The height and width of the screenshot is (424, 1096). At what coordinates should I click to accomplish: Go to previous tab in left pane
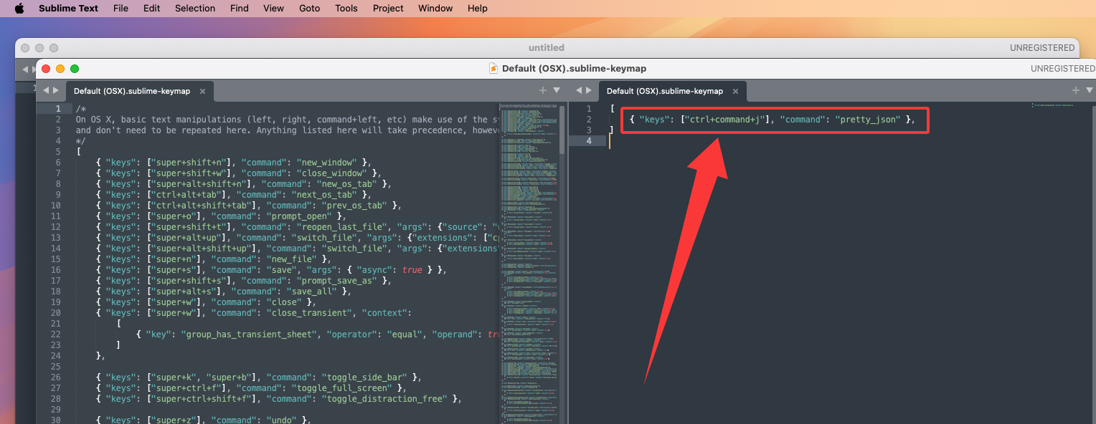click(46, 90)
